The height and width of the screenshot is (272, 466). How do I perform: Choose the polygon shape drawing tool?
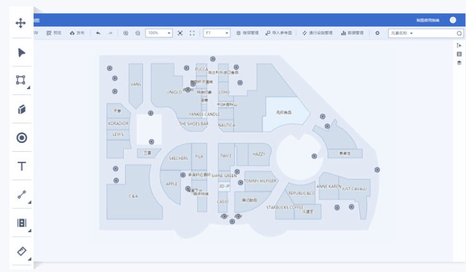(21, 80)
